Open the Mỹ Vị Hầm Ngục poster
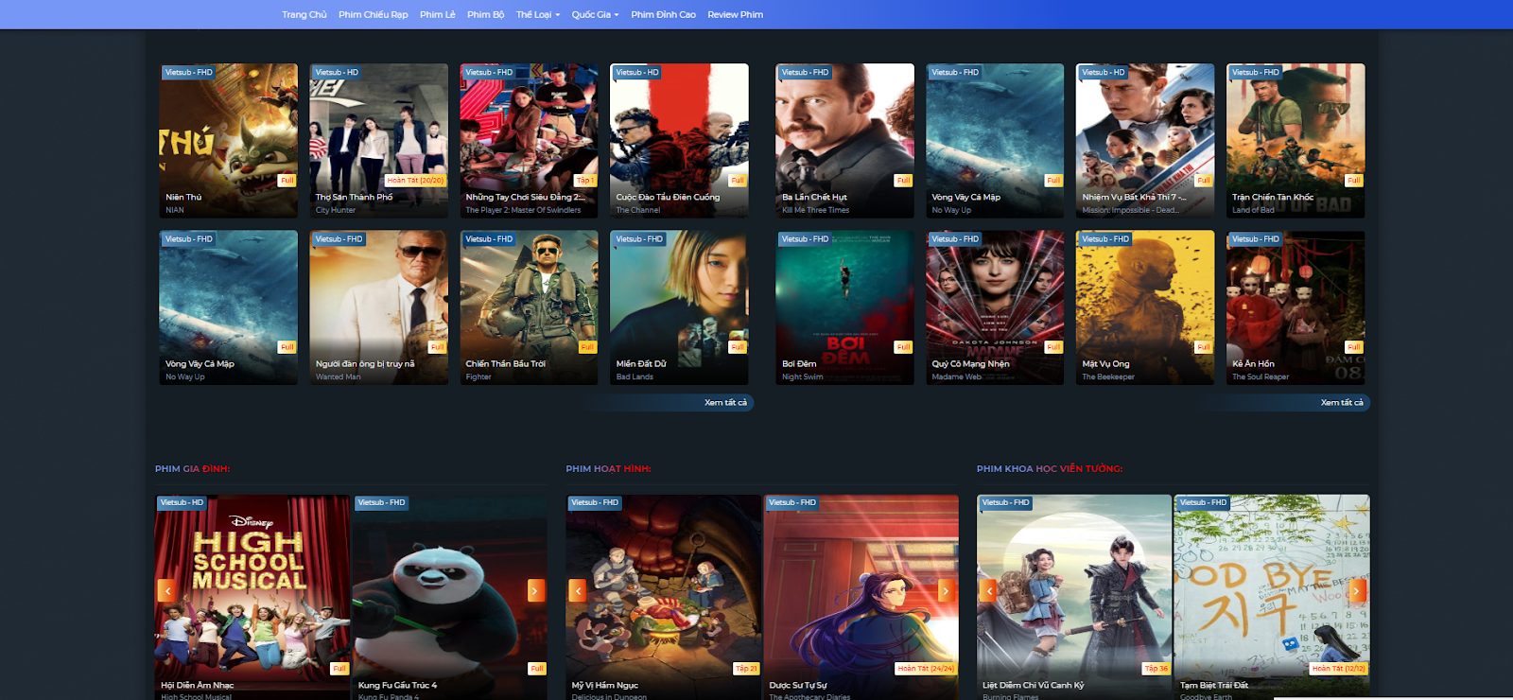 coord(664,597)
